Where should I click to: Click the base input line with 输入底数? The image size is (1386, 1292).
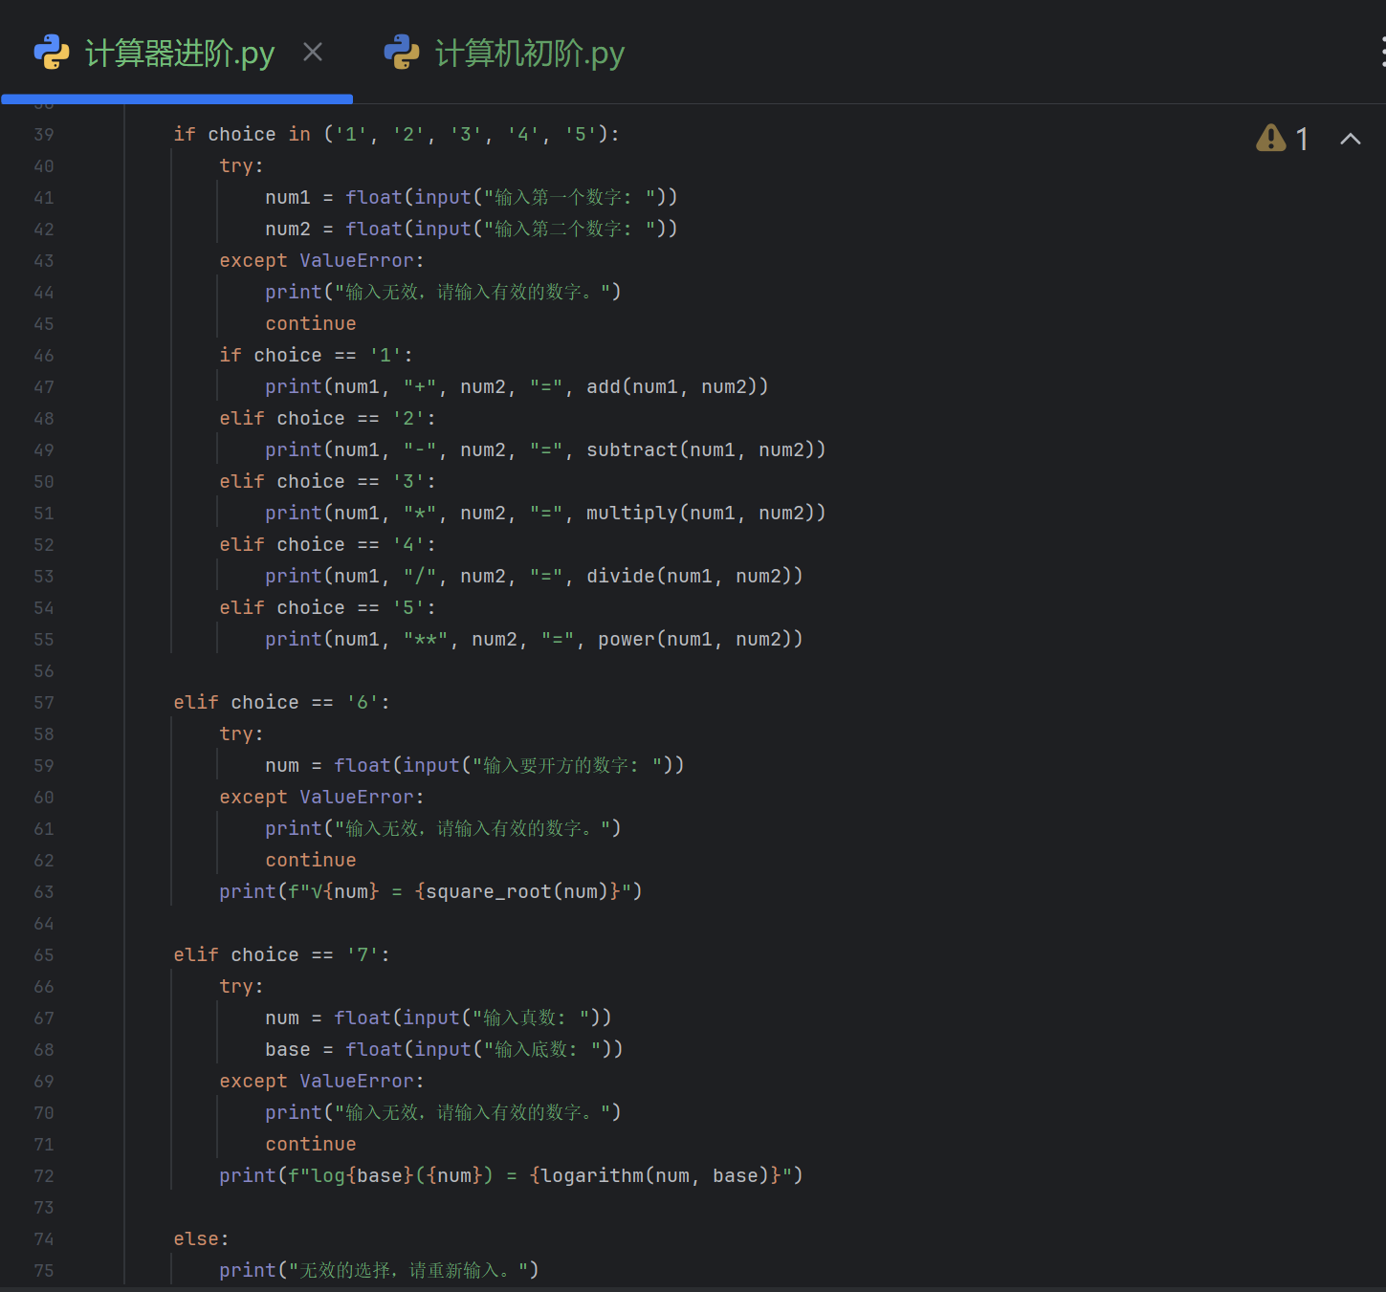tap(444, 1049)
